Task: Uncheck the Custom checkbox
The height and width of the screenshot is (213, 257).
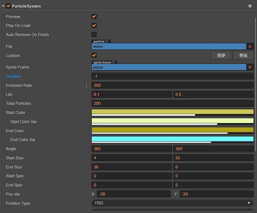Action: point(94,55)
